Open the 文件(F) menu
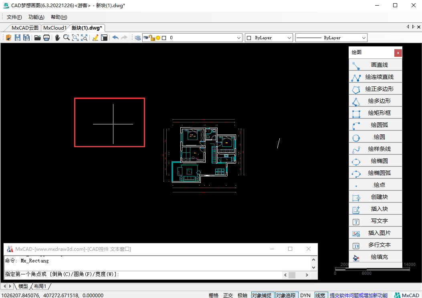Image resolution: width=422 pixels, height=298 pixels. pyautogui.click(x=14, y=17)
